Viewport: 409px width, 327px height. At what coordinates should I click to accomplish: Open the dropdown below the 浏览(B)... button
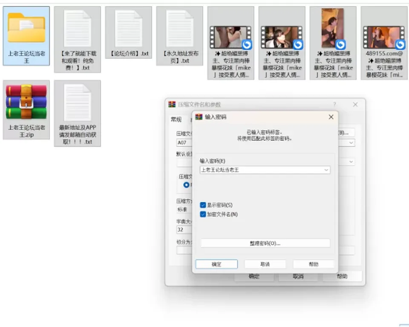click(351, 143)
